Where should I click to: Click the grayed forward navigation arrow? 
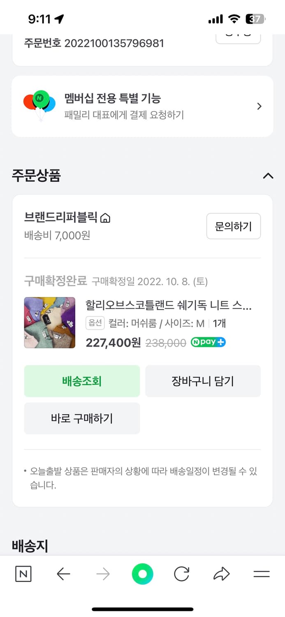coord(102,574)
